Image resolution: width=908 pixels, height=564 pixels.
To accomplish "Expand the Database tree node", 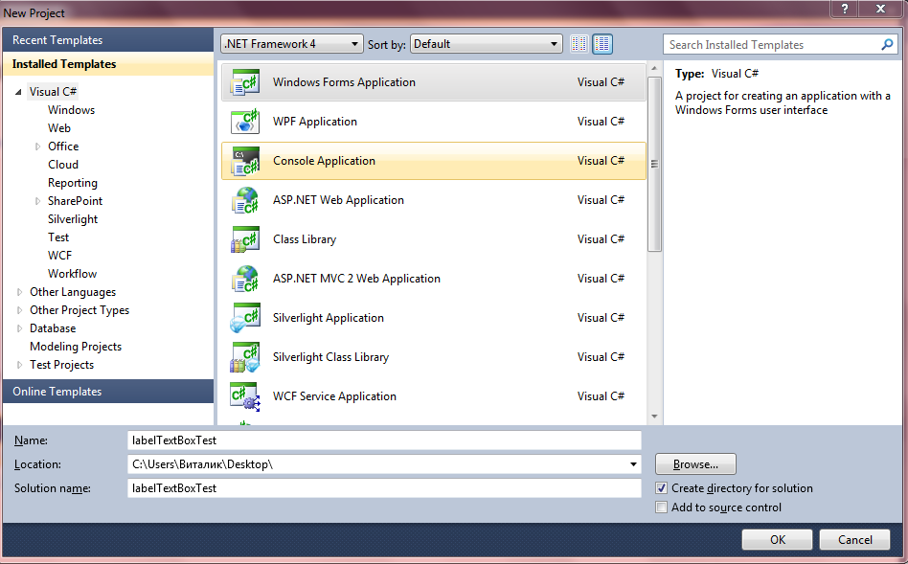I will [20, 328].
